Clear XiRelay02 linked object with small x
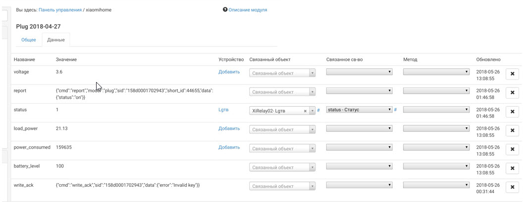 [x=305, y=111]
